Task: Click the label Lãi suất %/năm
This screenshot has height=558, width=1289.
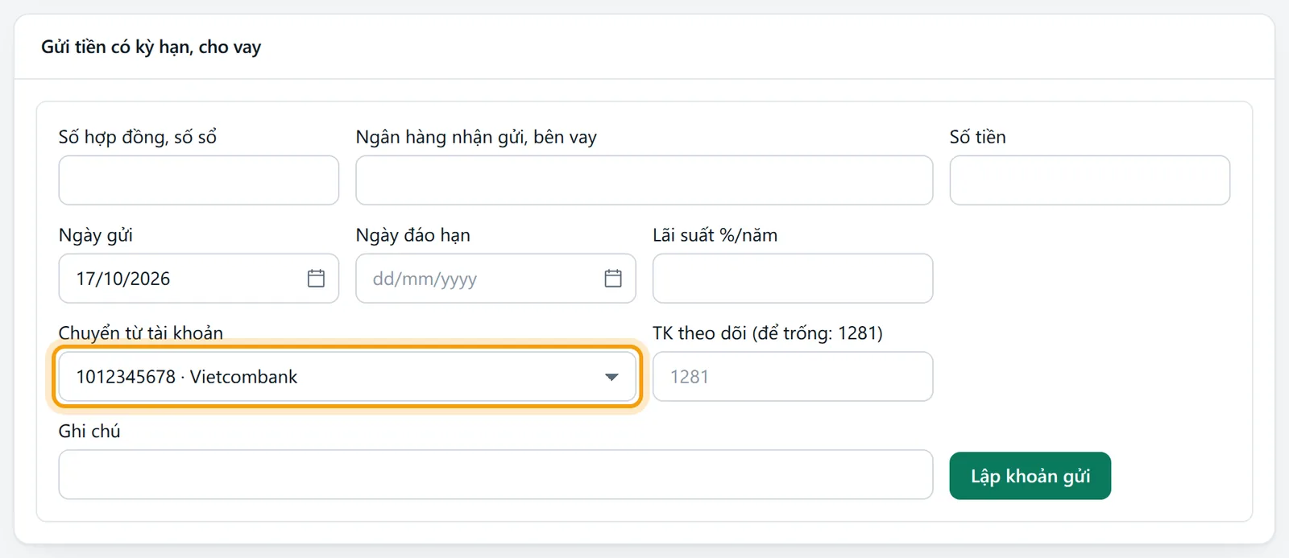Action: [x=715, y=235]
